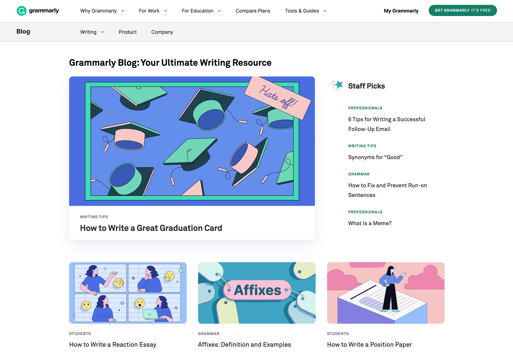Screen dimensions: 513x355
Task: Open How to Write a Great Graduation Card
Action: 151,228
